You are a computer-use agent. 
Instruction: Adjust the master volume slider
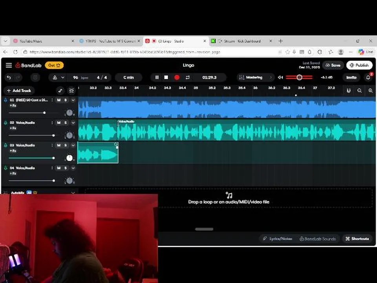[x=299, y=77]
